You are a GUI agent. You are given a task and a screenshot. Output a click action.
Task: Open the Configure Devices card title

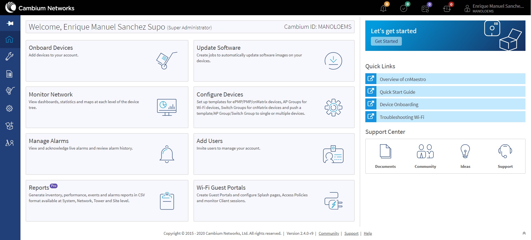coord(220,95)
